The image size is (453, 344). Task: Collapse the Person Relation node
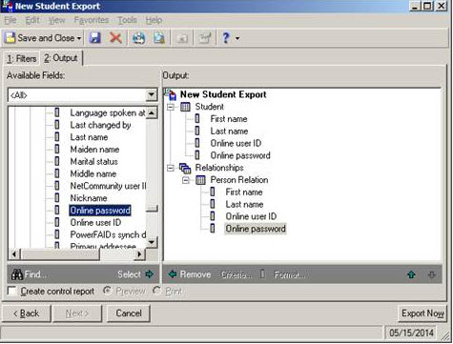click(x=186, y=180)
